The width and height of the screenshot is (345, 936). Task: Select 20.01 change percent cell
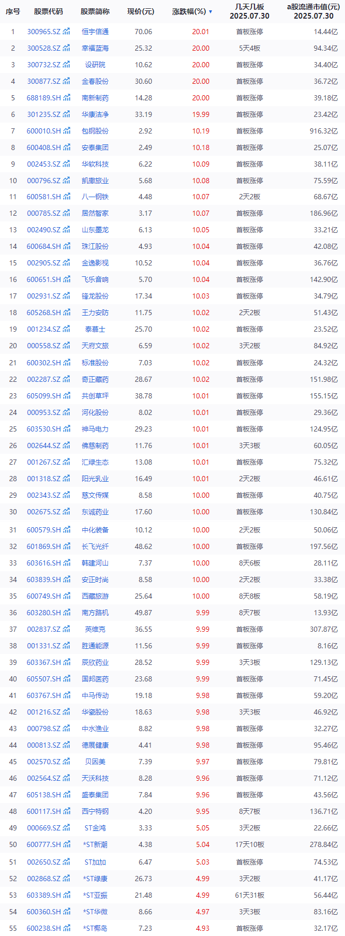(x=201, y=32)
